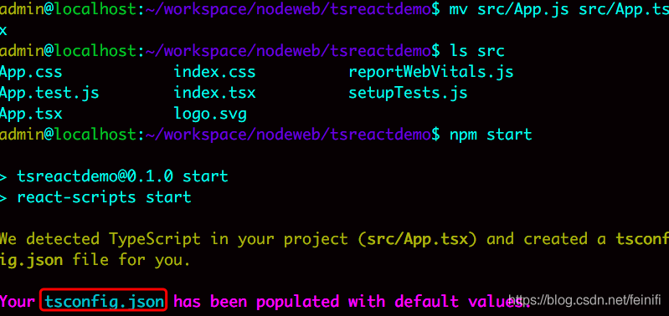Click the bold src/App.tsx path in message
669x316 pixels.
[x=417, y=239]
